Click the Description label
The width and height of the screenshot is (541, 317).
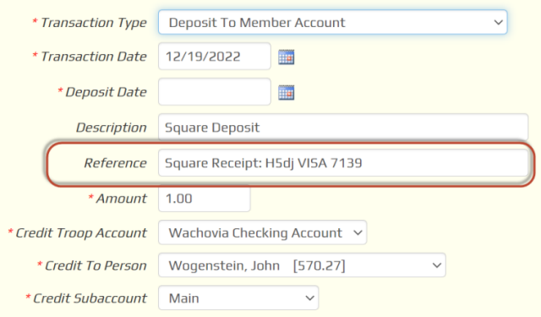pyautogui.click(x=111, y=128)
